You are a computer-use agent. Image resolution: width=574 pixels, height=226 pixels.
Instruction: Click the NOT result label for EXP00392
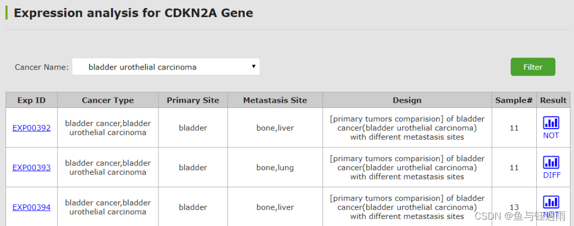[x=551, y=136]
